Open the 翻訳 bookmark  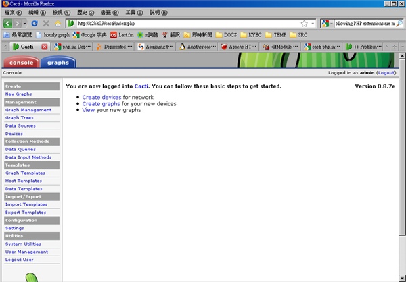click(x=171, y=35)
